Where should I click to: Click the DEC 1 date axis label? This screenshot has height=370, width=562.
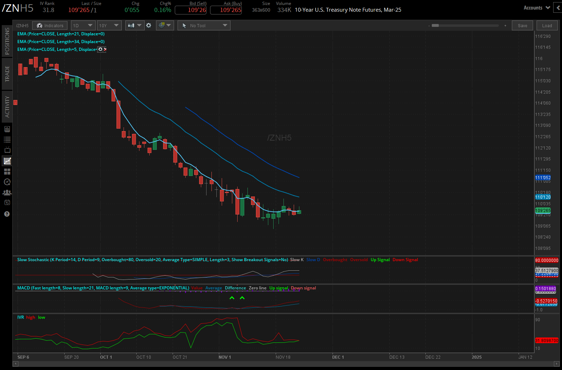point(338,357)
